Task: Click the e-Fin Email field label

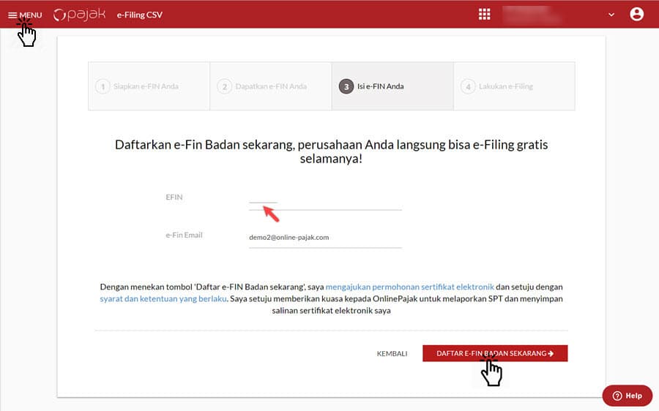Action: (x=184, y=235)
